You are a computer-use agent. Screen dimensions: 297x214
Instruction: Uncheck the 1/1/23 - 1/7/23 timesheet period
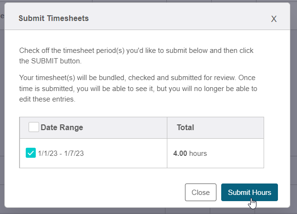31,153
